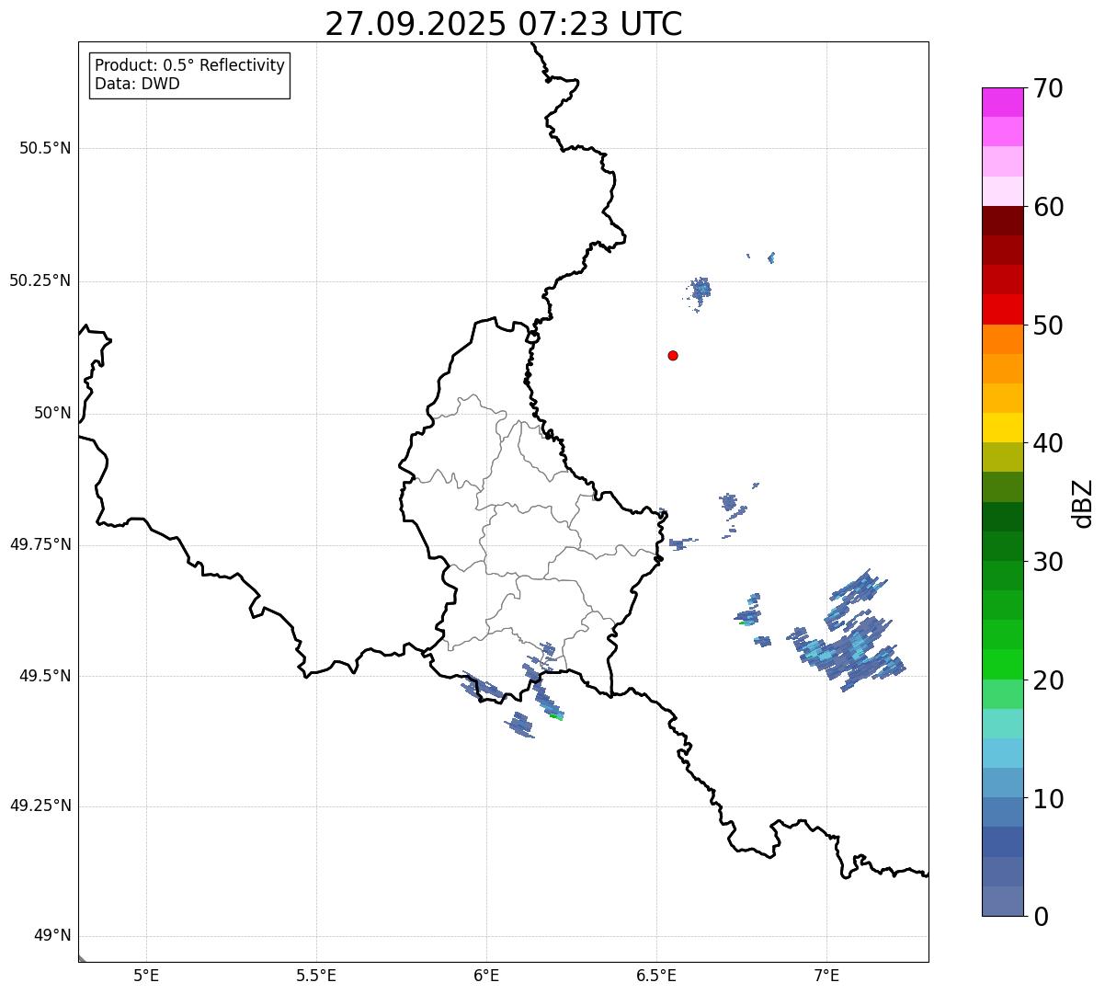Click the "5°E" longitude label
Screen dimensions: 1105x994
click(146, 976)
